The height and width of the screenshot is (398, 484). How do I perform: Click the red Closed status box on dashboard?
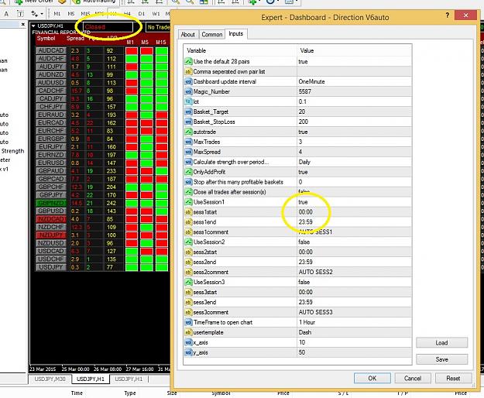point(108,27)
